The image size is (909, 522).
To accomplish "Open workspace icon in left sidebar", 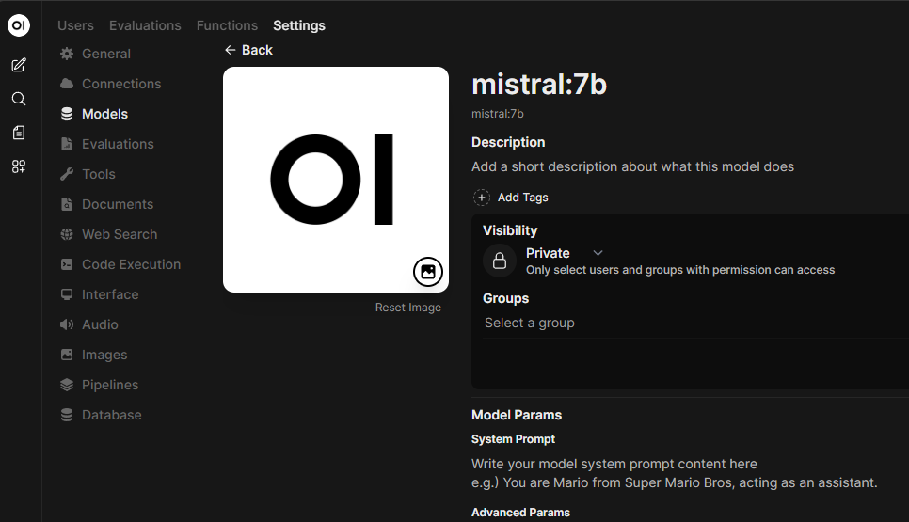I will coord(19,166).
